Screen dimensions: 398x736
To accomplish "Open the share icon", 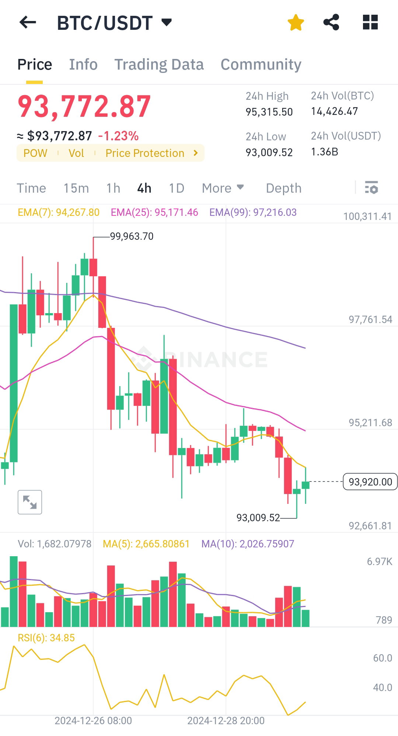I will coord(331,22).
